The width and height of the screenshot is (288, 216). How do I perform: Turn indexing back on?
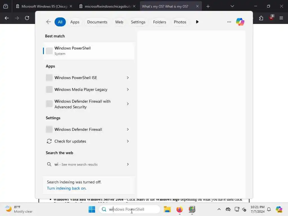pyautogui.click(x=66, y=188)
